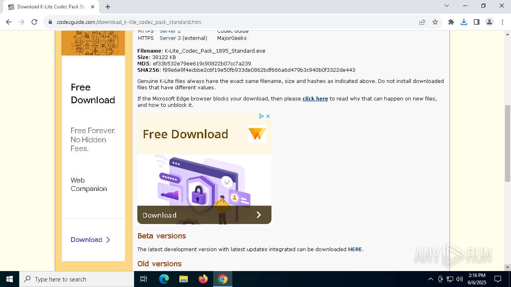Click the Old versions heading

click(x=159, y=264)
